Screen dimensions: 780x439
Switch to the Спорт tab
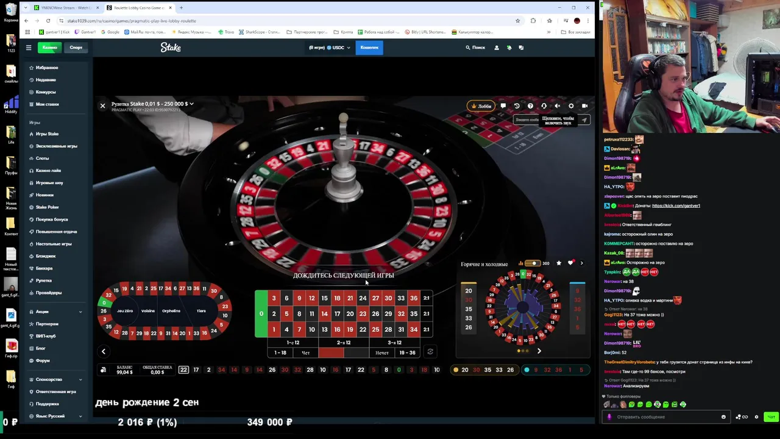(76, 47)
